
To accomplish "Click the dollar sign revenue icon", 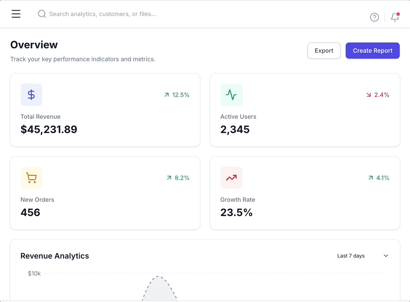I will pyautogui.click(x=31, y=95).
